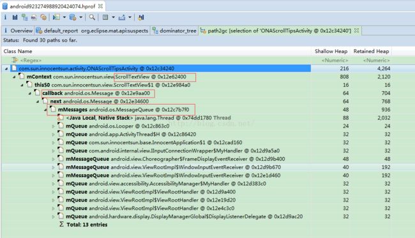Open dropdown arrow next to Export icon

[x=130, y=17]
